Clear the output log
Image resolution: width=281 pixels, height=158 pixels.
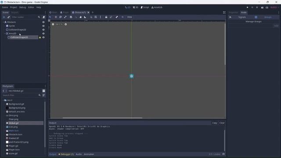point(222,123)
